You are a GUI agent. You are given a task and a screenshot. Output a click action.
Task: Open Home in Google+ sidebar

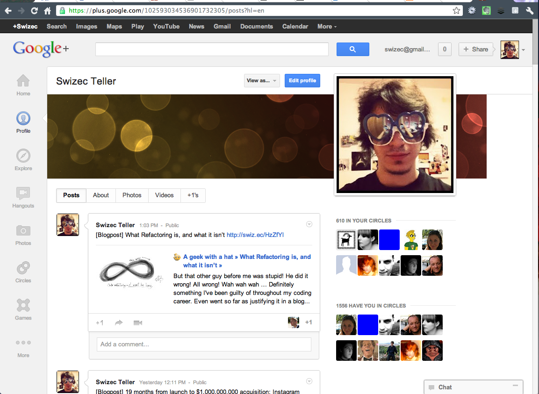tap(23, 85)
